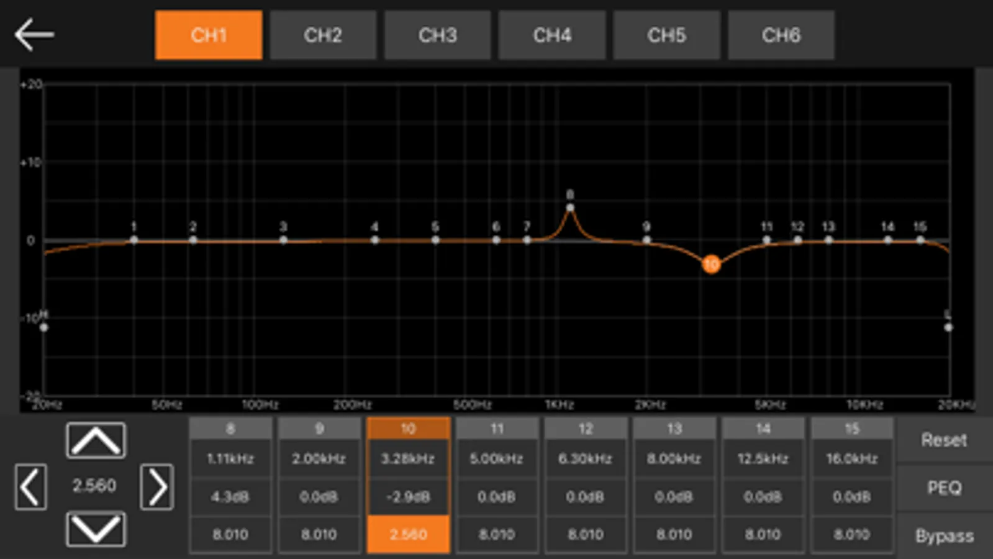
Task: Tap band 15's 0.0dB gain cell
Action: pos(852,497)
